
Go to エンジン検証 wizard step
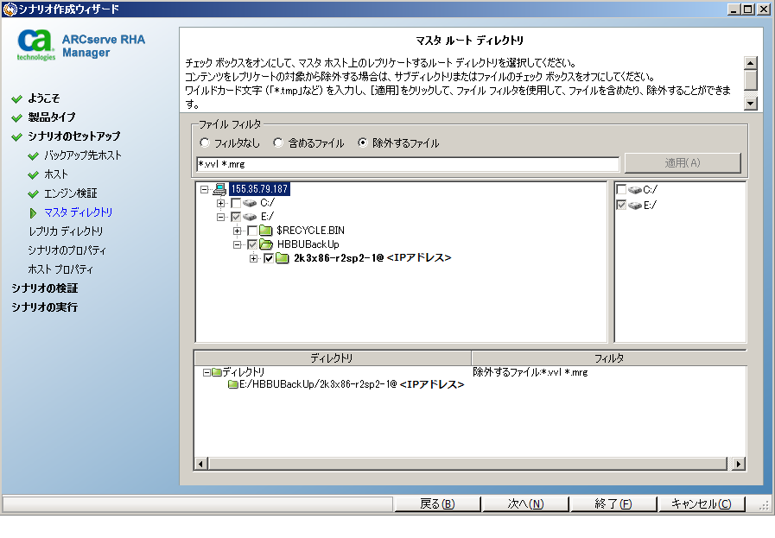pos(71,193)
